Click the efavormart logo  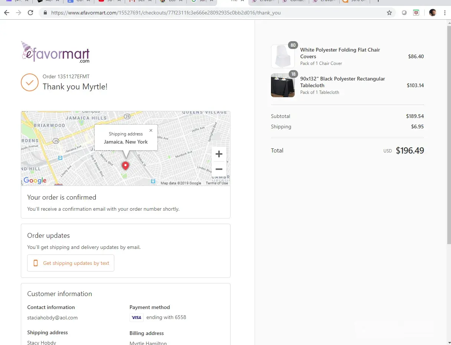55,52
